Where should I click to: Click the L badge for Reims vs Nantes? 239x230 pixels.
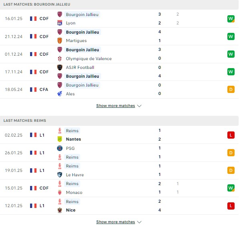[231, 135]
